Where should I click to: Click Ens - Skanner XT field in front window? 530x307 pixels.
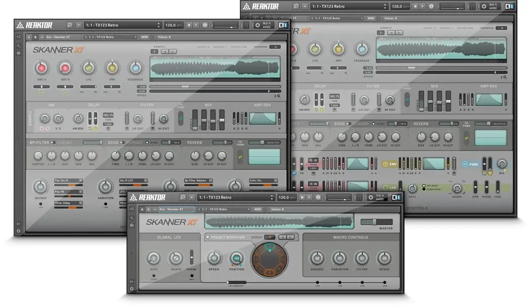click(176, 209)
